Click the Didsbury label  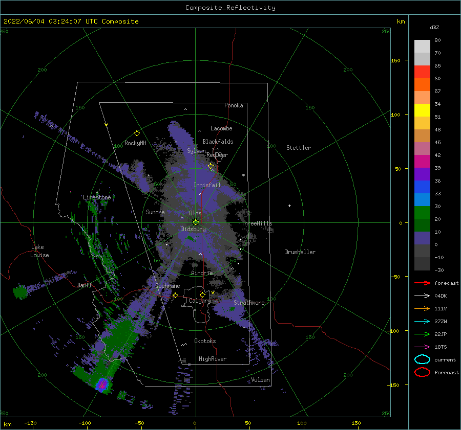[x=194, y=229]
